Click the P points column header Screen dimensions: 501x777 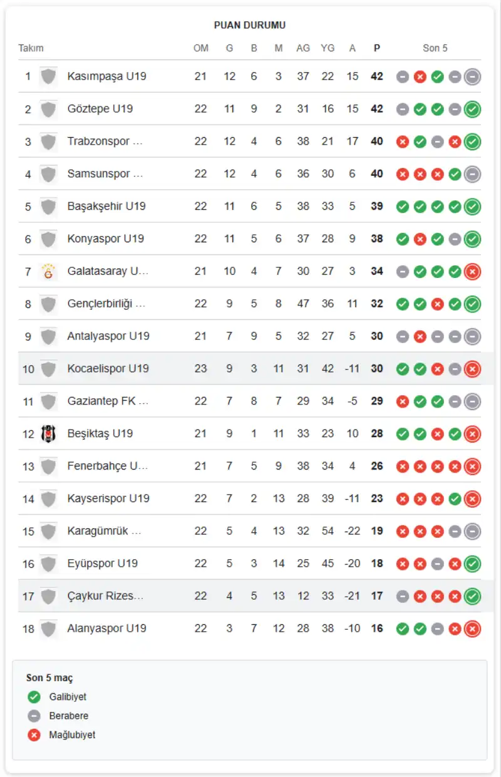click(x=377, y=48)
